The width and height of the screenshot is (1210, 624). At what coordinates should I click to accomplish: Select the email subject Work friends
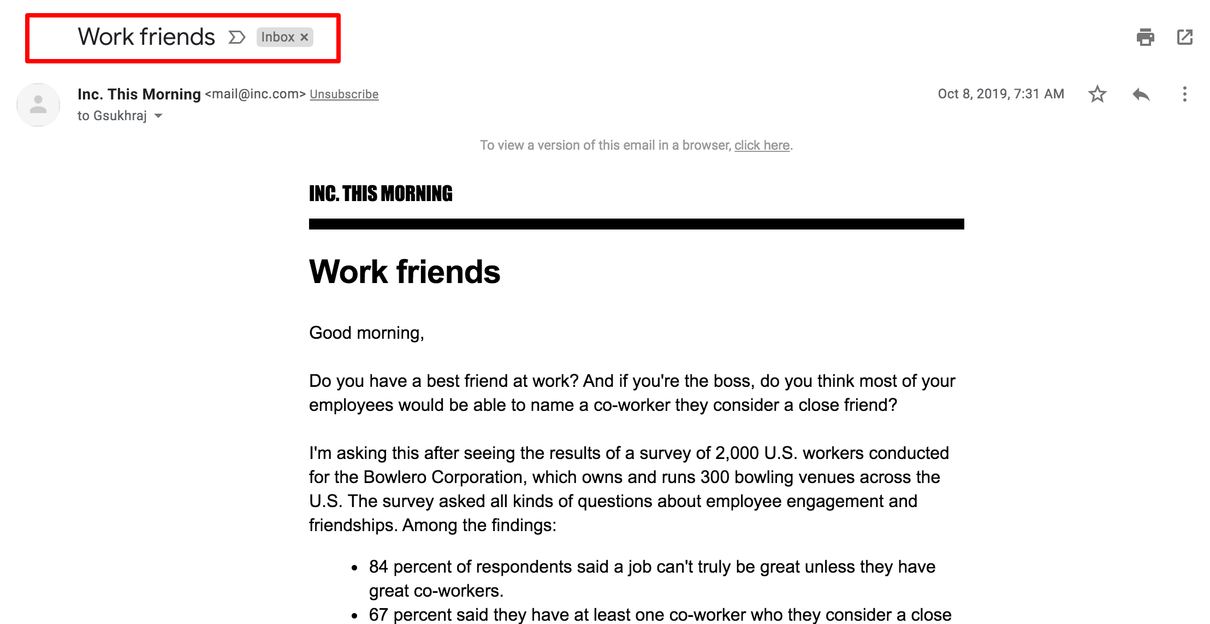click(x=148, y=37)
